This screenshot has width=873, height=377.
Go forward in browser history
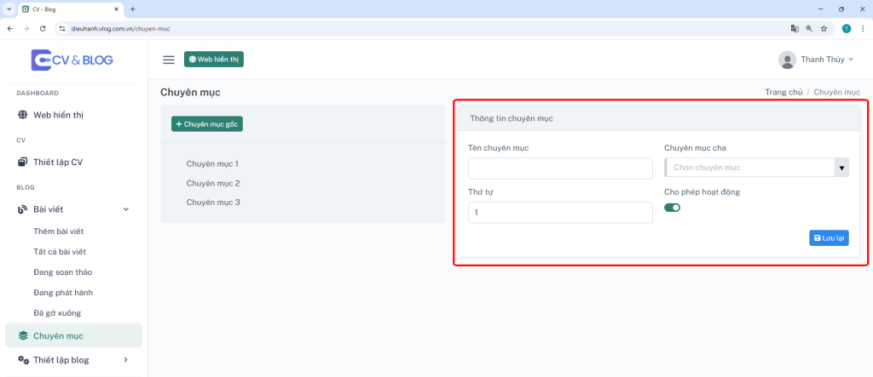pyautogui.click(x=26, y=28)
